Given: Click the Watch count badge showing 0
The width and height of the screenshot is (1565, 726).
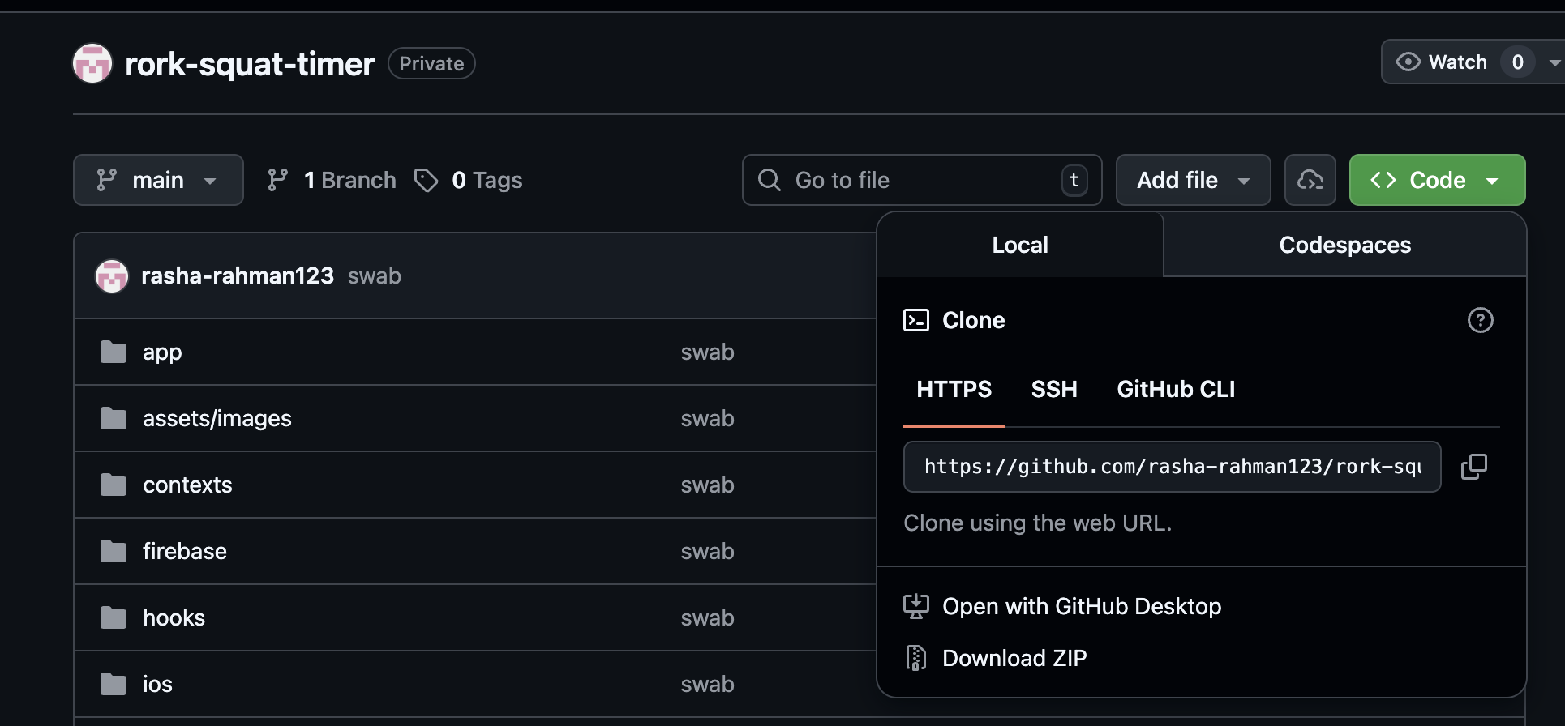Looking at the screenshot, I should pos(1517,62).
